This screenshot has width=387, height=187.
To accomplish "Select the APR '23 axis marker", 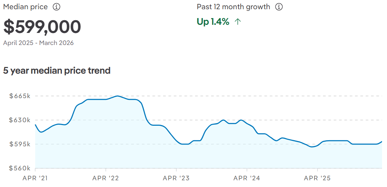I will point(176,178).
